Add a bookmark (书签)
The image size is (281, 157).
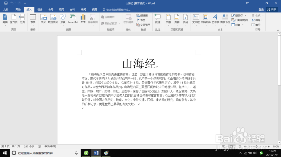coord(141,20)
